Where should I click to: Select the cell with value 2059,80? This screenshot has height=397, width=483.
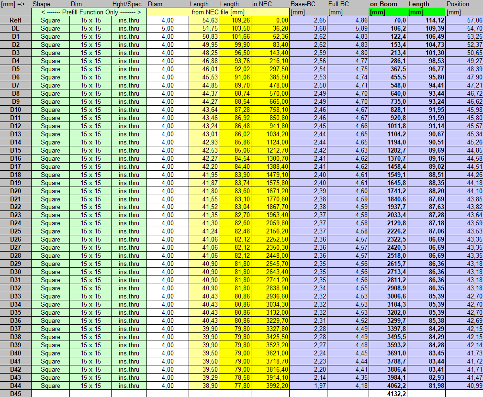pos(270,223)
